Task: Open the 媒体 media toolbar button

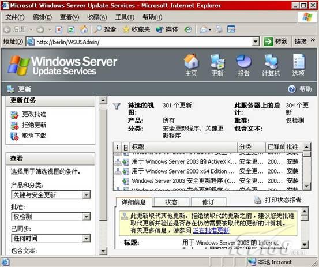Action: point(167,29)
